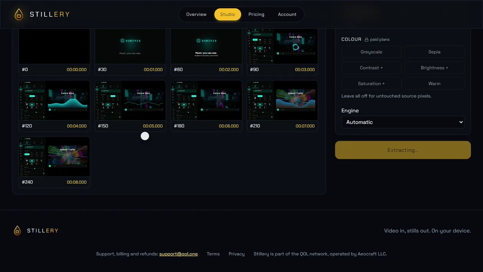This screenshot has width=483, height=272.
Task: Toggle the Greyscale colour filter
Action: click(x=371, y=52)
